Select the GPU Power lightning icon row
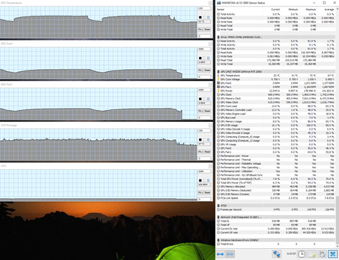 coord(218,91)
